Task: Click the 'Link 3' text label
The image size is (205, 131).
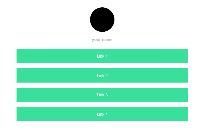Action: click(102, 95)
